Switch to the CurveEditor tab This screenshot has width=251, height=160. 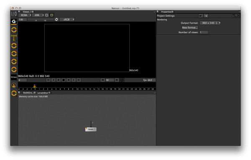[42, 93]
